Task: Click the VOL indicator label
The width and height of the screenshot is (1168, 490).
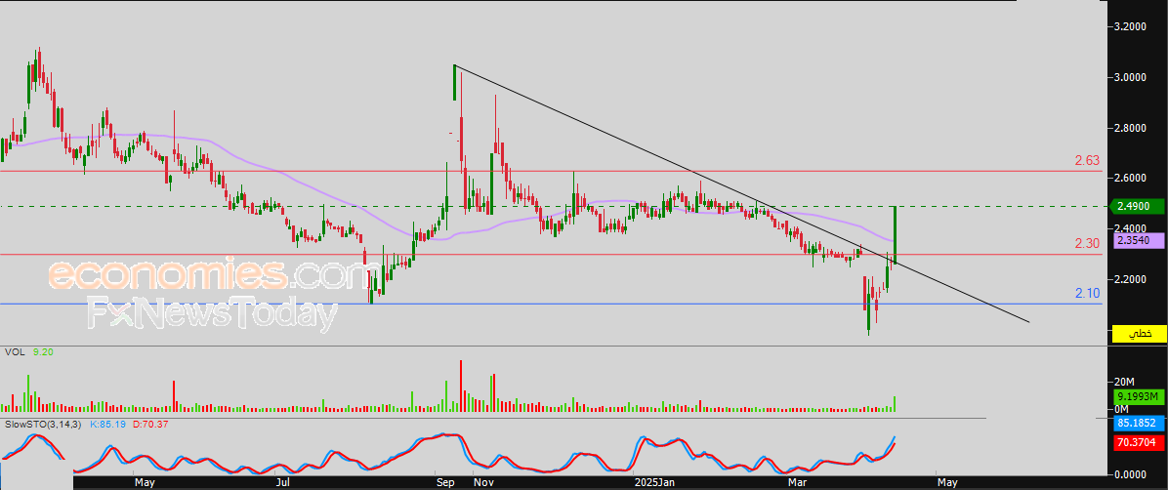Action: tap(14, 350)
